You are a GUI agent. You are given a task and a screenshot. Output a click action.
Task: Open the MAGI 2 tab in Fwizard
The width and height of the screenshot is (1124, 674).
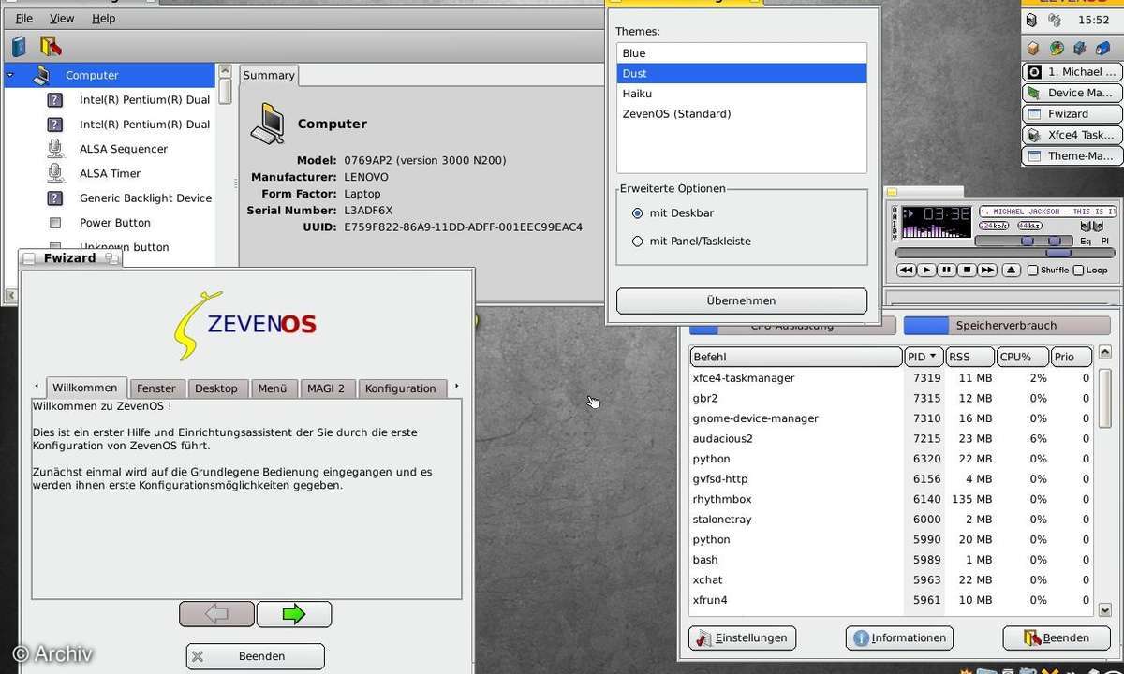click(326, 388)
